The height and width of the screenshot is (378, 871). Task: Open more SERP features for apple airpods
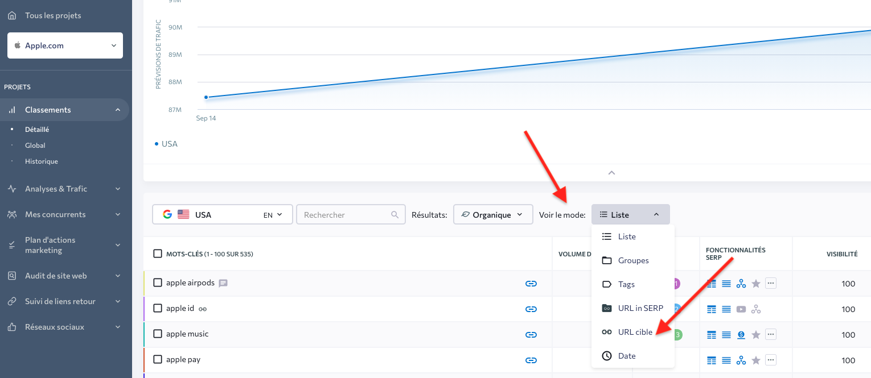771,283
